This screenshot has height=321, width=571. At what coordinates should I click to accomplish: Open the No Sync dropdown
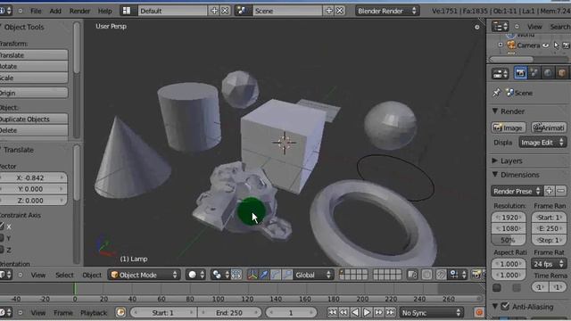(x=431, y=312)
